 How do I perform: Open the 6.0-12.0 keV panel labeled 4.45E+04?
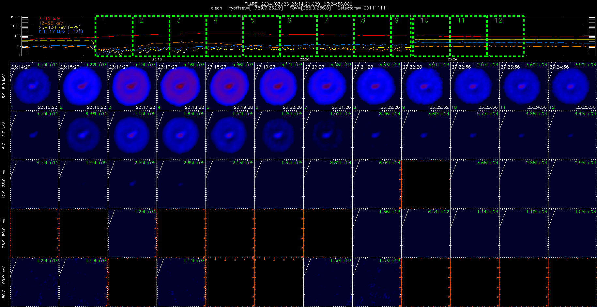click(573, 135)
